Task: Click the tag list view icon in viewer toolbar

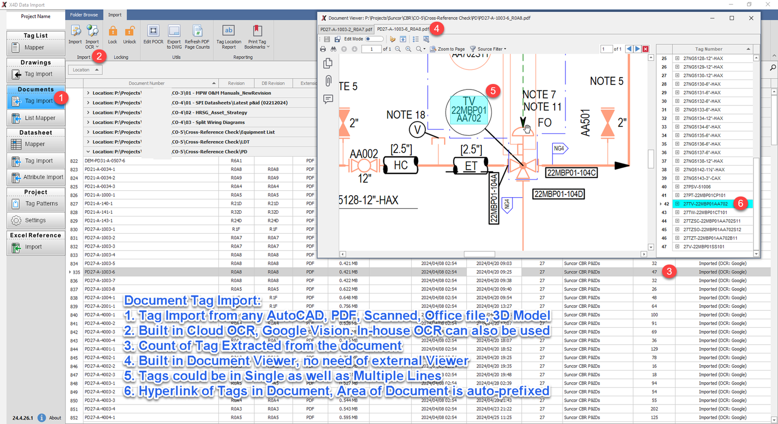Action: (416, 39)
